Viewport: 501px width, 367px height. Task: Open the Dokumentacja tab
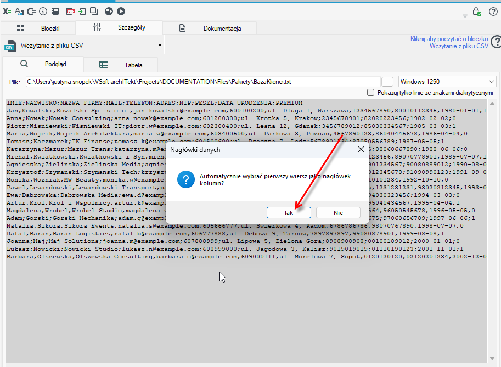pyautogui.click(x=210, y=29)
